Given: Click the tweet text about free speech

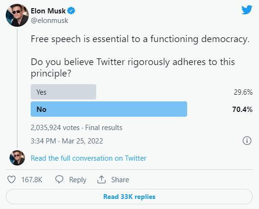Looking at the screenshot, I should [140, 56].
